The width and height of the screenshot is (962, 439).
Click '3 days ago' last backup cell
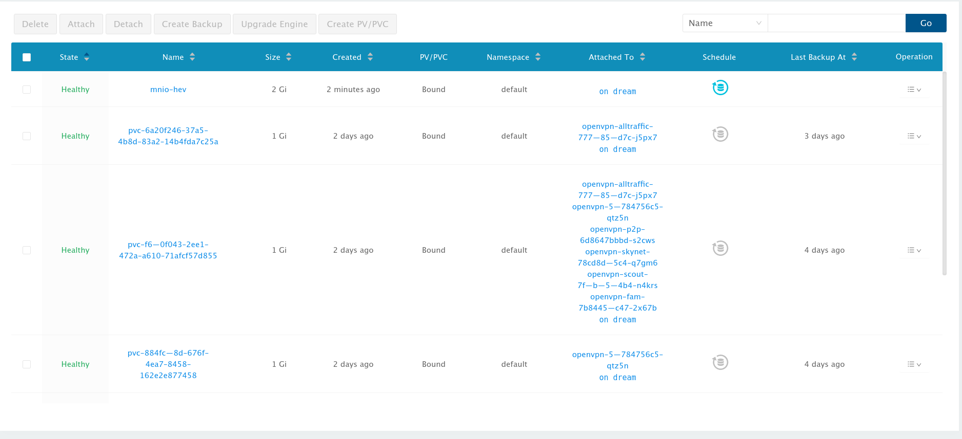tap(824, 136)
